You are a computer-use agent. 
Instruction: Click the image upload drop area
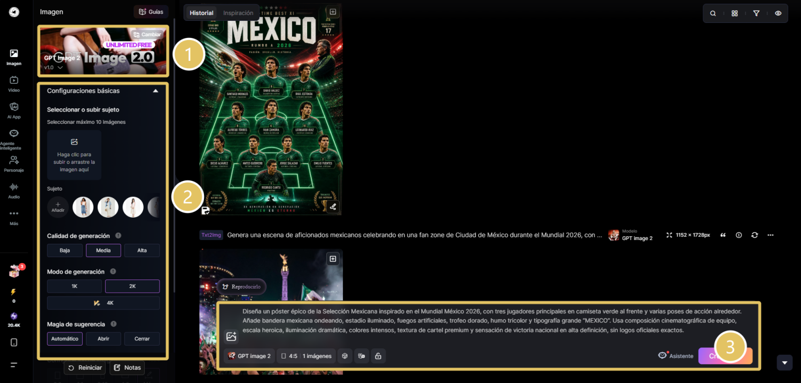(74, 155)
